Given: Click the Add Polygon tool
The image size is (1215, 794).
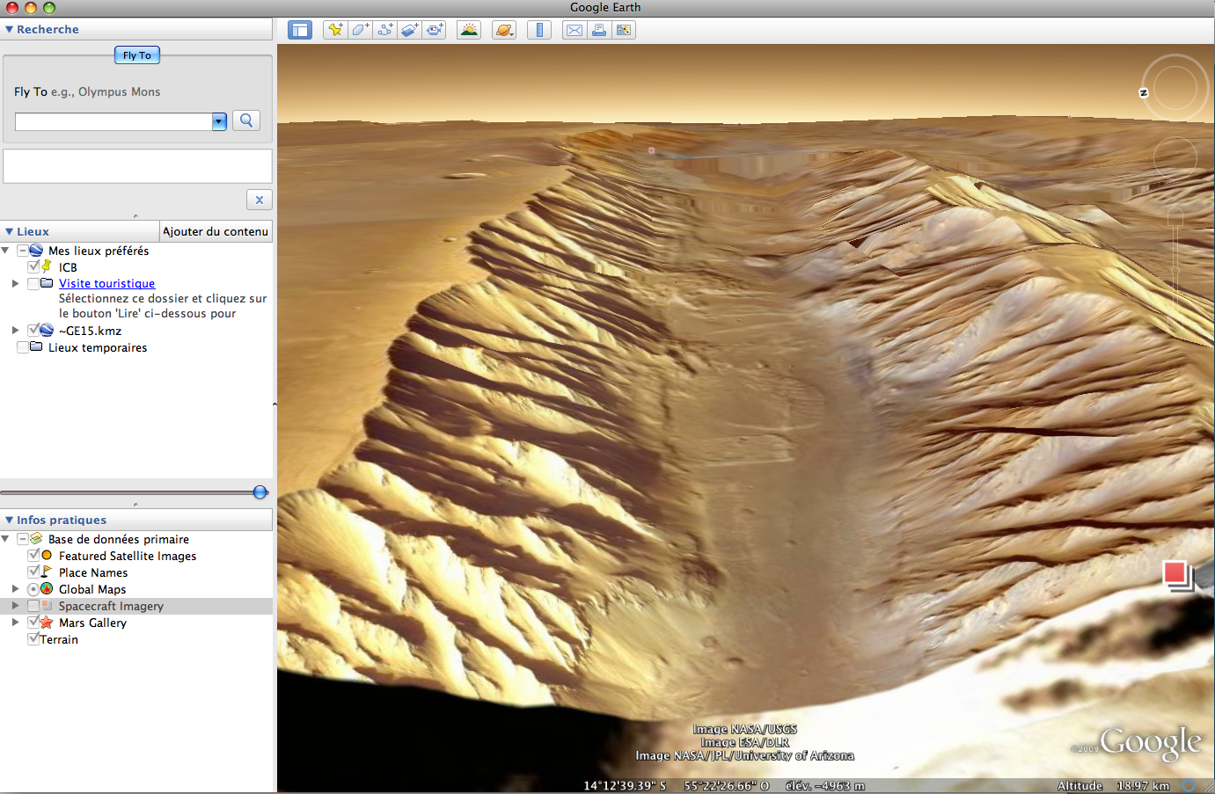Looking at the screenshot, I should click(360, 30).
